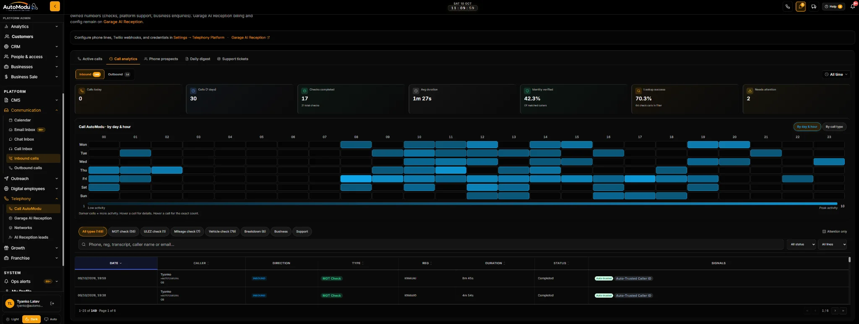859x324 pixels.
Task: Open the All lines dropdown
Action: pos(832,244)
